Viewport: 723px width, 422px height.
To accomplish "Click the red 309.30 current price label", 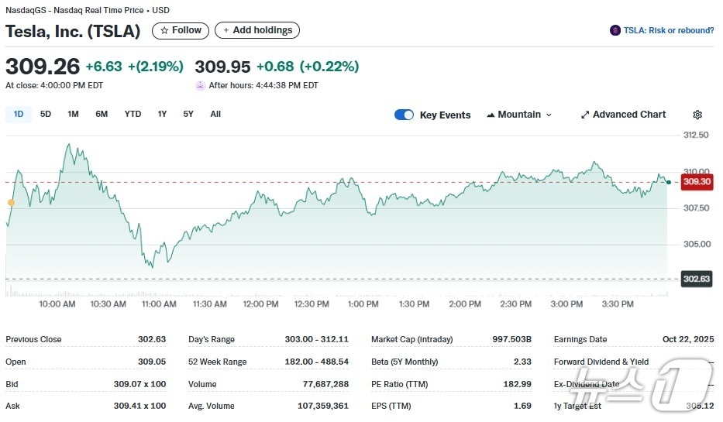I will (x=696, y=182).
